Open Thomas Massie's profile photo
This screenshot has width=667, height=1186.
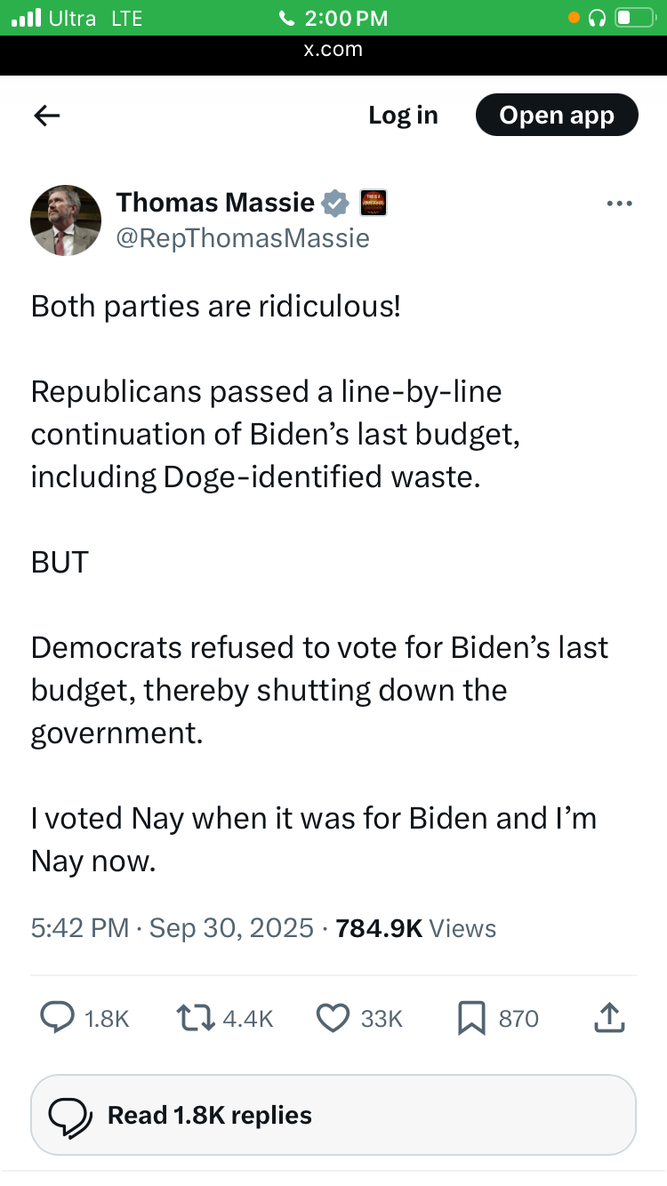click(66, 220)
